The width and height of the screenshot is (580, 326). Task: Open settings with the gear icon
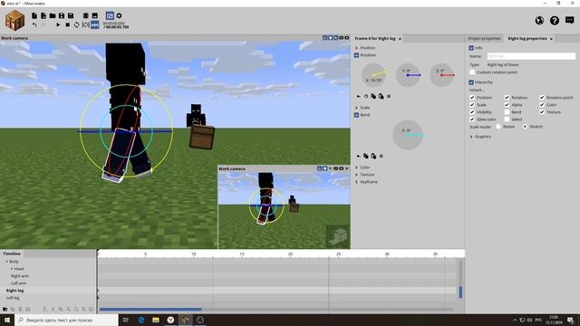tap(119, 15)
